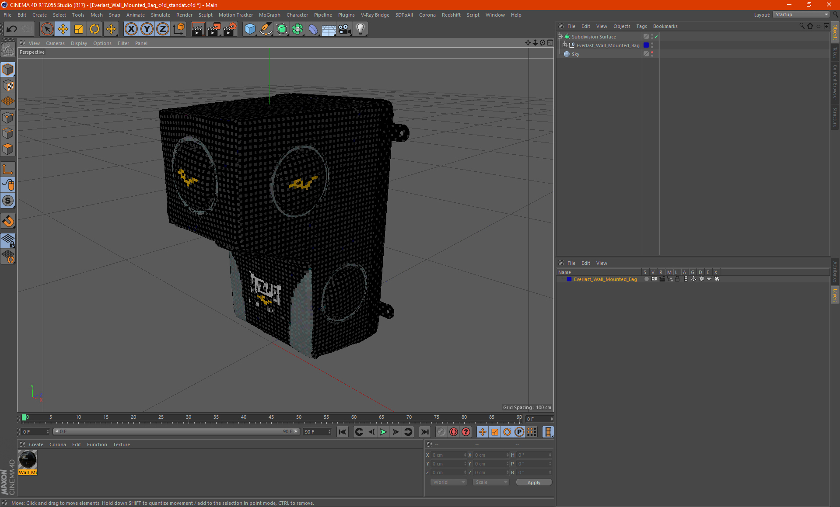The height and width of the screenshot is (507, 840).
Task: Open Edit Render Settings icon
Action: (230, 29)
